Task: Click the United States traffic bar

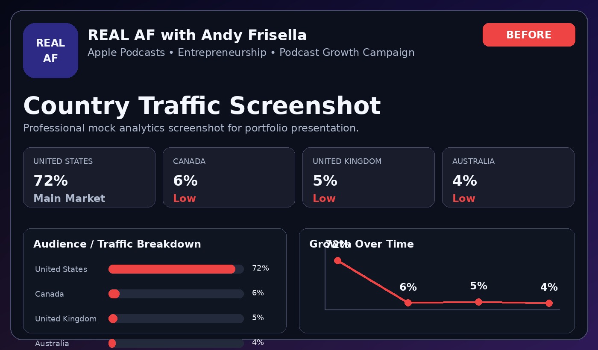Action: [x=176, y=269]
